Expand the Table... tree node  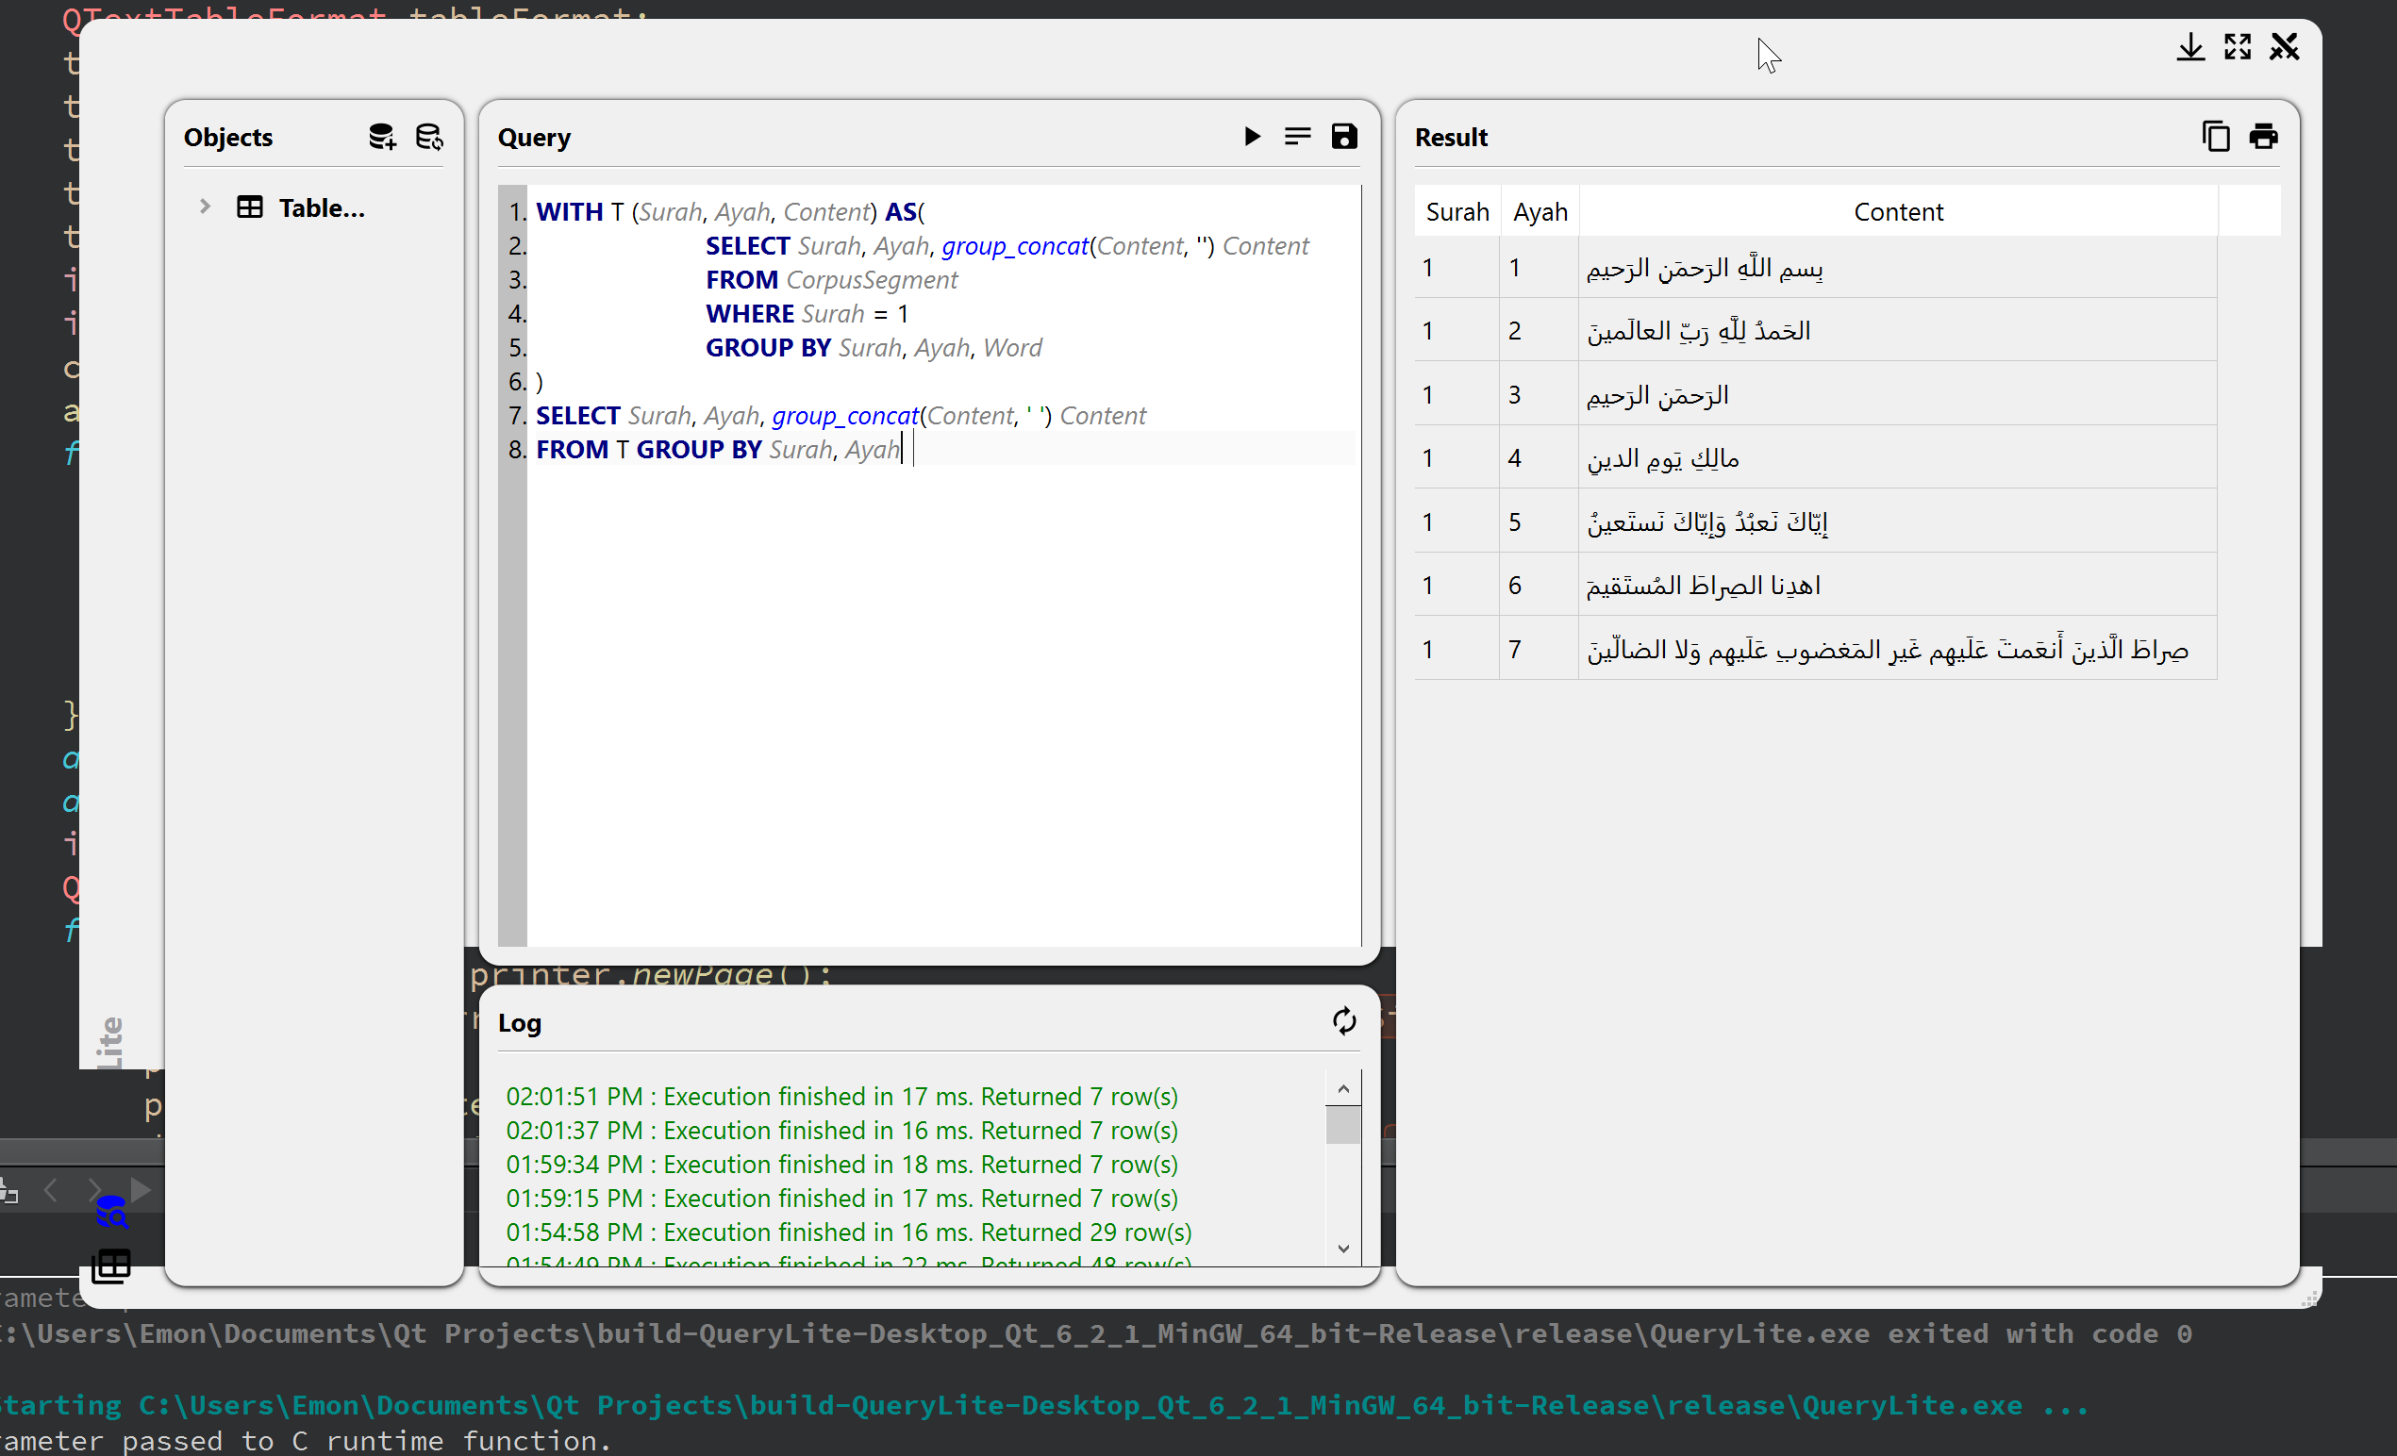[x=205, y=207]
